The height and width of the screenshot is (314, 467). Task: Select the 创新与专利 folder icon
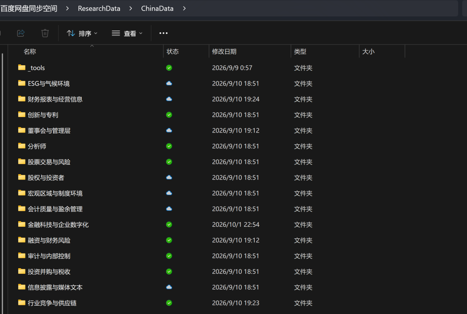point(22,114)
